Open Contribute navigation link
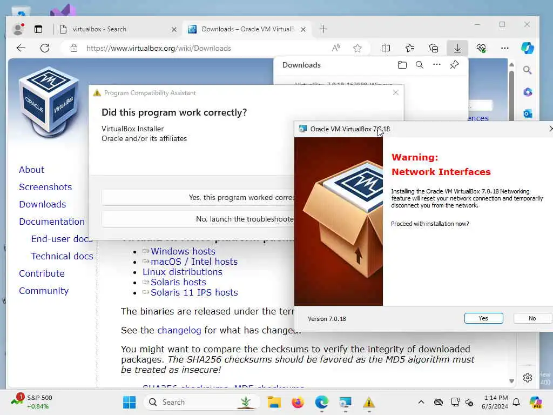Image resolution: width=553 pixels, height=415 pixels. click(42, 273)
